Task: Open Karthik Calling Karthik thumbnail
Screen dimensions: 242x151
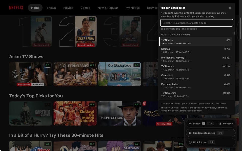Action: coord(31,114)
